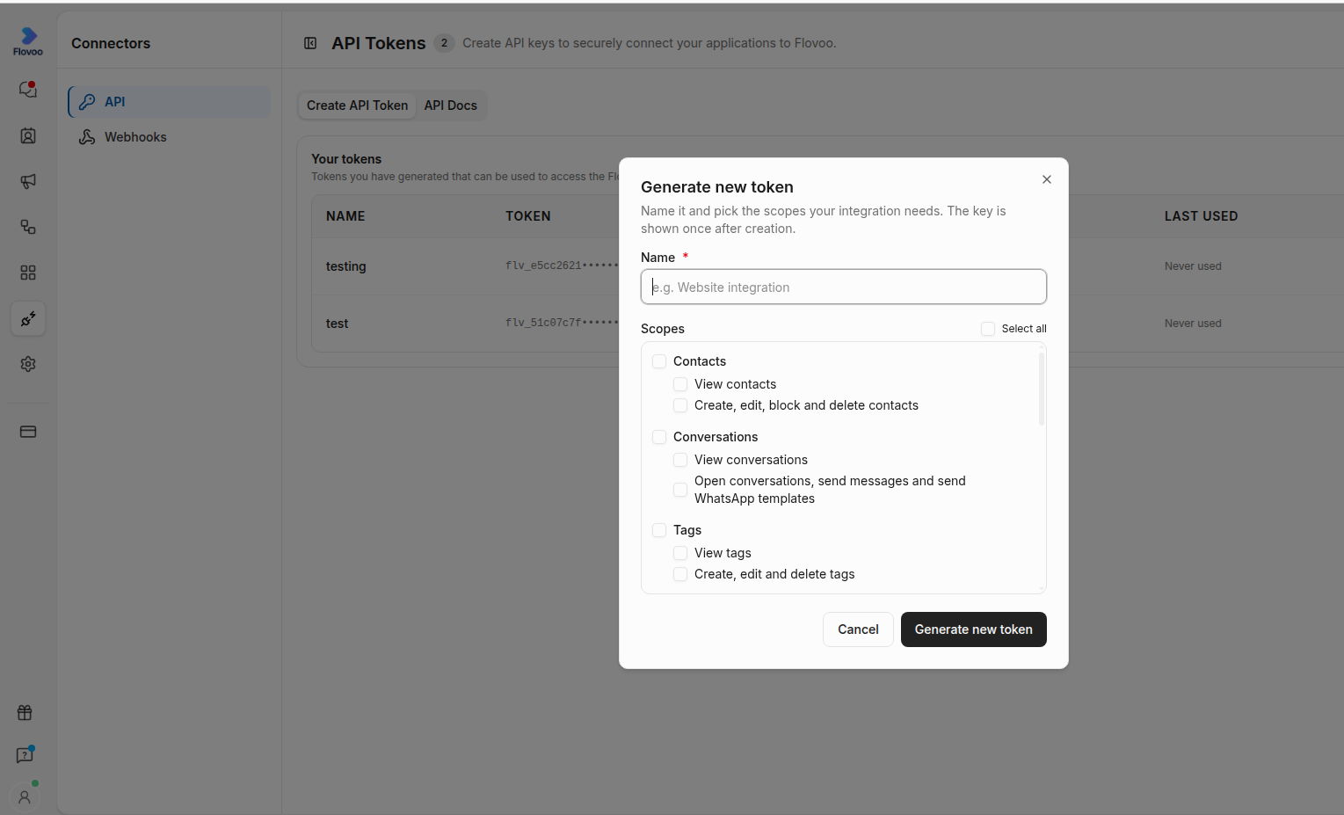Click 'Never used' in test row
The image size is (1344, 815).
[x=1193, y=324]
